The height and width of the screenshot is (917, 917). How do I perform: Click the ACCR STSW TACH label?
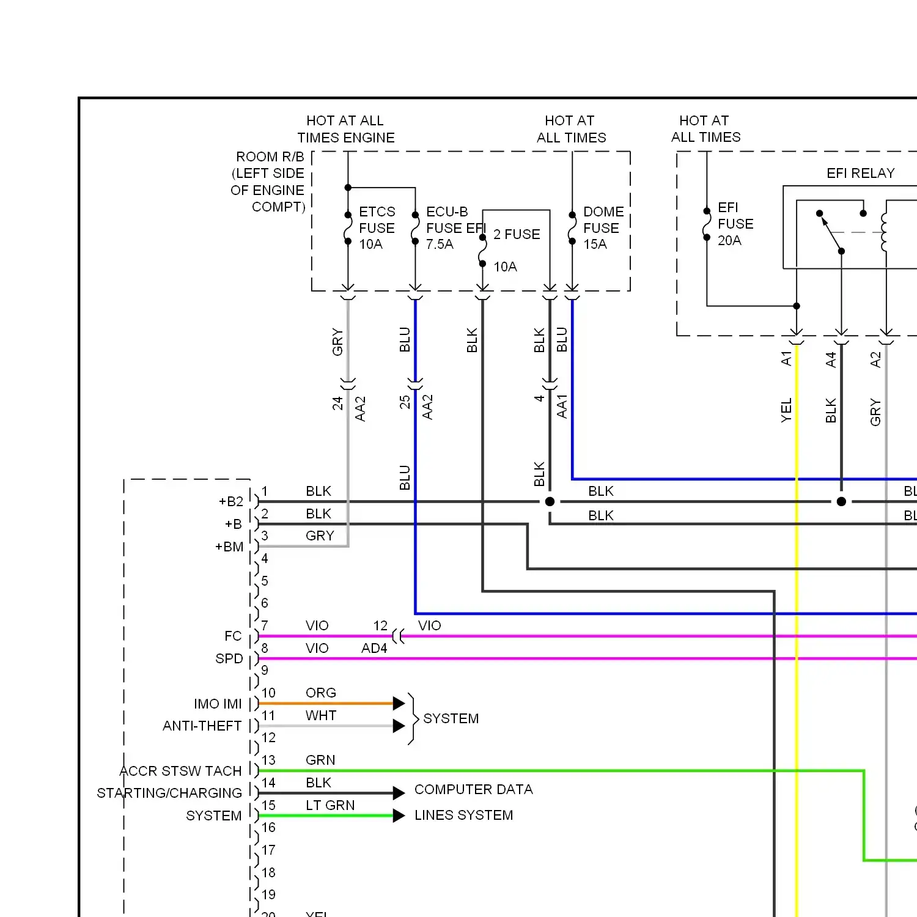(x=181, y=771)
